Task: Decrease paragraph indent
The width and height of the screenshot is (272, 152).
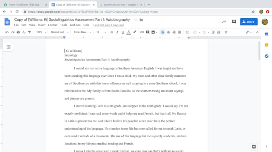Action: (x=213, y=32)
